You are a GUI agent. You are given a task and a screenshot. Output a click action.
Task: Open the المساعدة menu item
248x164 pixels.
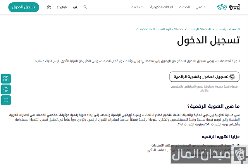(138, 7)
